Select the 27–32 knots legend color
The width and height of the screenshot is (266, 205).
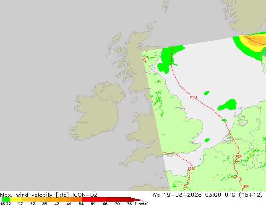[x=28, y=200]
